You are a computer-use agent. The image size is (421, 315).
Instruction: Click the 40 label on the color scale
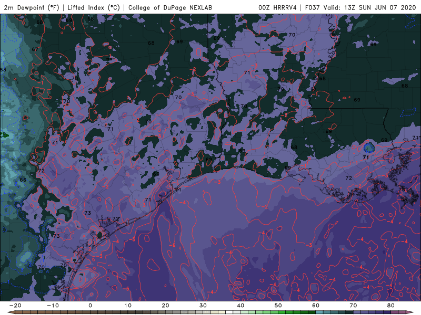tap(240, 306)
